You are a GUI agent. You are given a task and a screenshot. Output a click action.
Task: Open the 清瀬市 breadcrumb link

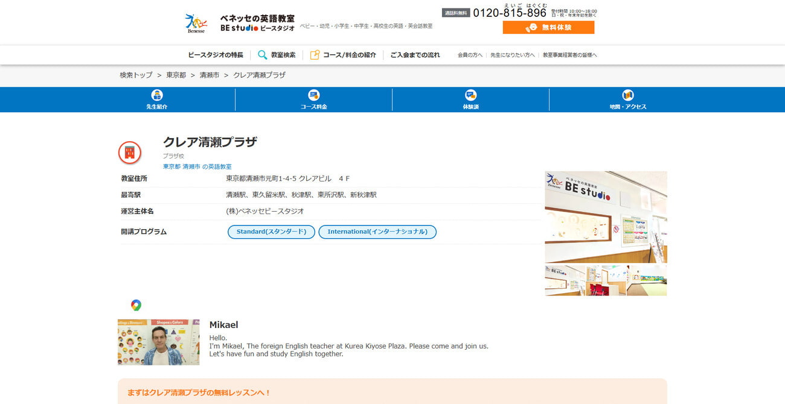210,75
